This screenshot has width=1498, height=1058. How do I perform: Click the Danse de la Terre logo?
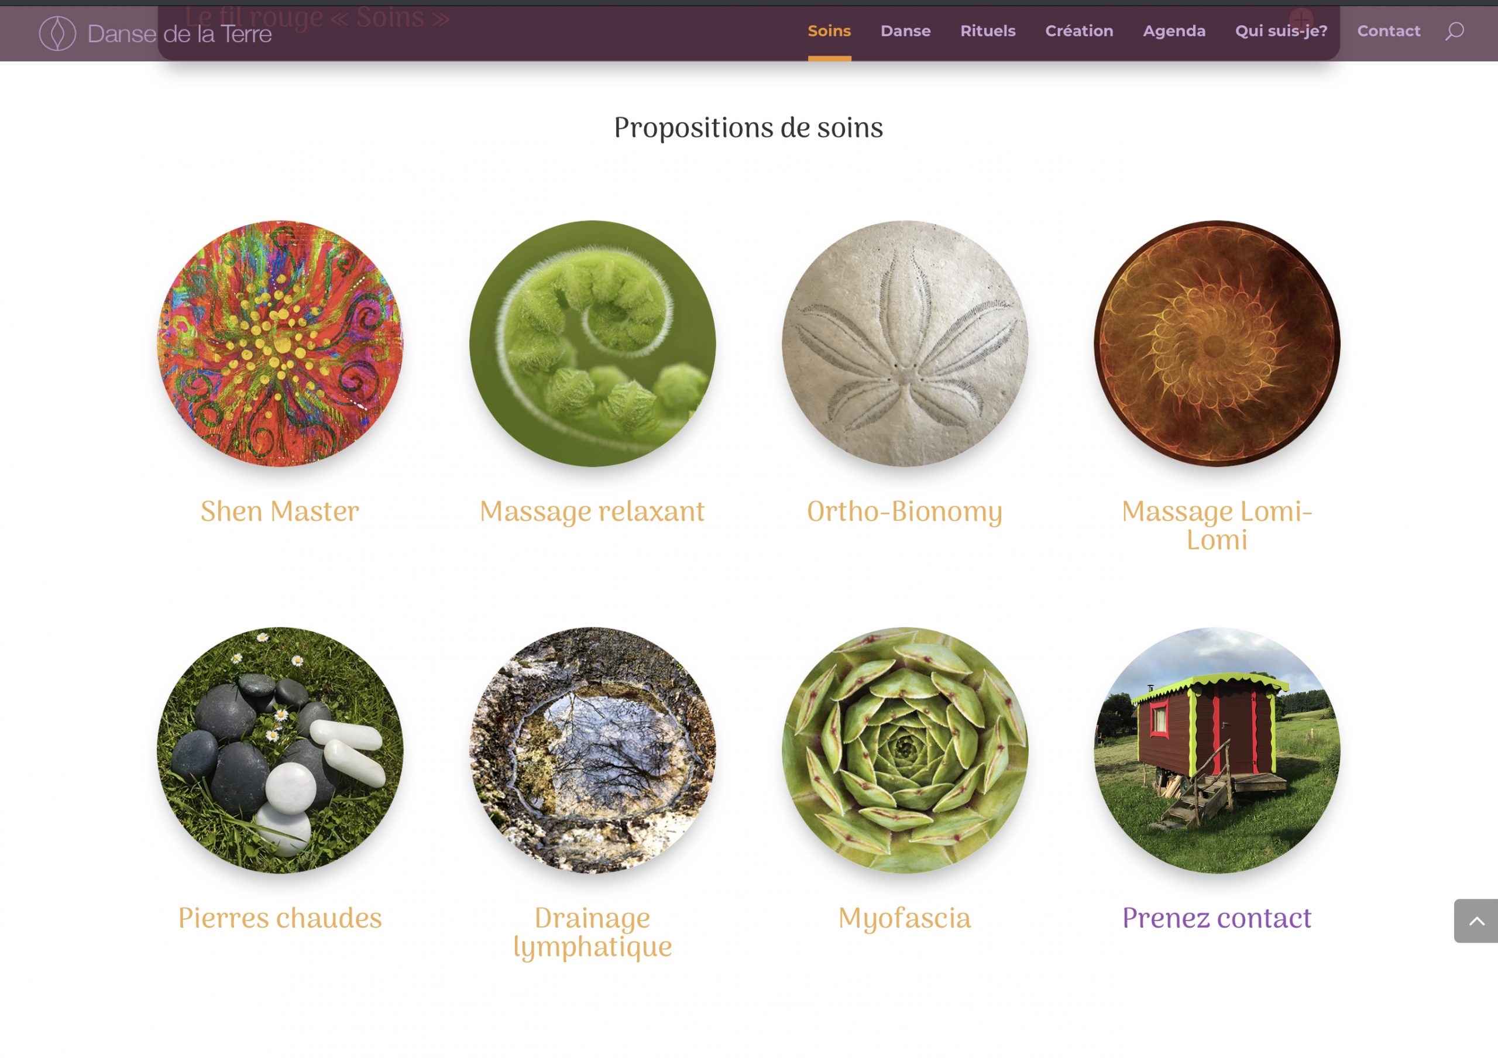point(155,33)
